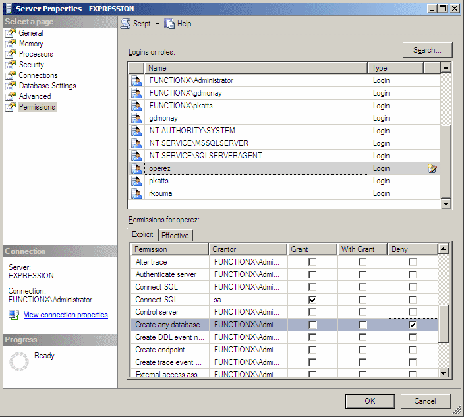Click permissions grid scroll up arrow
The width and height of the screenshot is (464, 417).
[x=443, y=249]
